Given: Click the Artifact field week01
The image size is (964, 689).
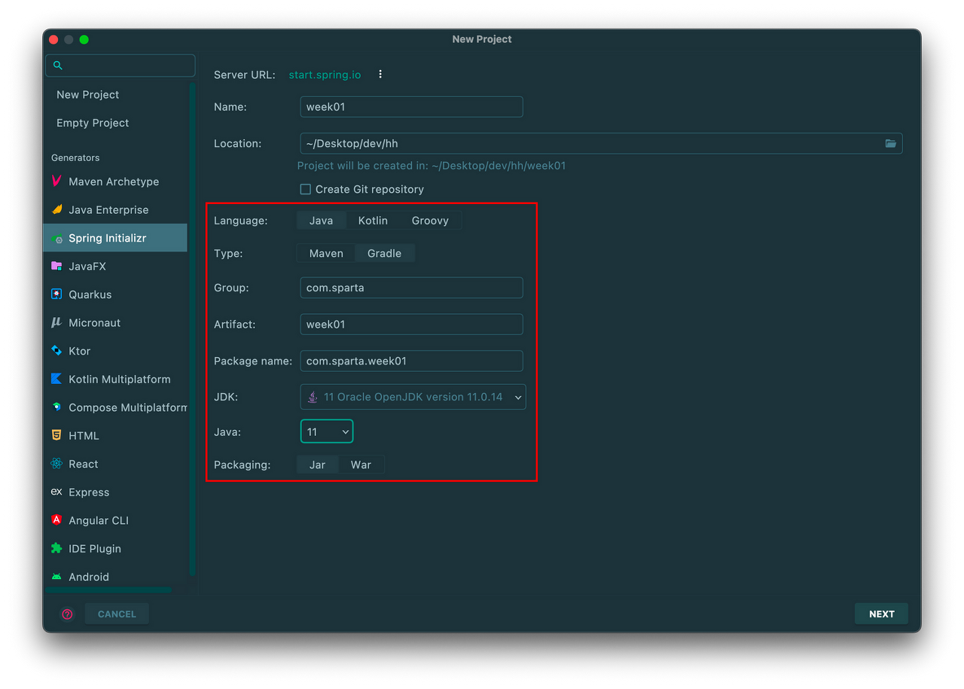Looking at the screenshot, I should [x=411, y=325].
